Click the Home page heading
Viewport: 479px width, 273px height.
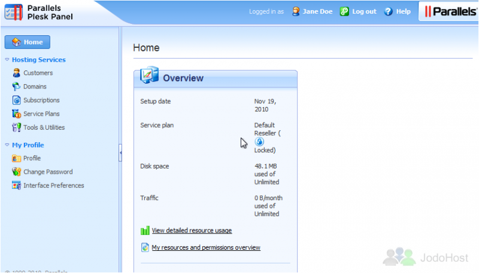(x=146, y=48)
